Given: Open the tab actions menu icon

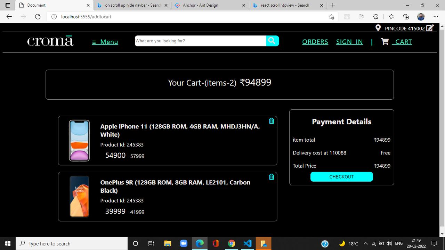Looking at the screenshot, I should [8, 5].
